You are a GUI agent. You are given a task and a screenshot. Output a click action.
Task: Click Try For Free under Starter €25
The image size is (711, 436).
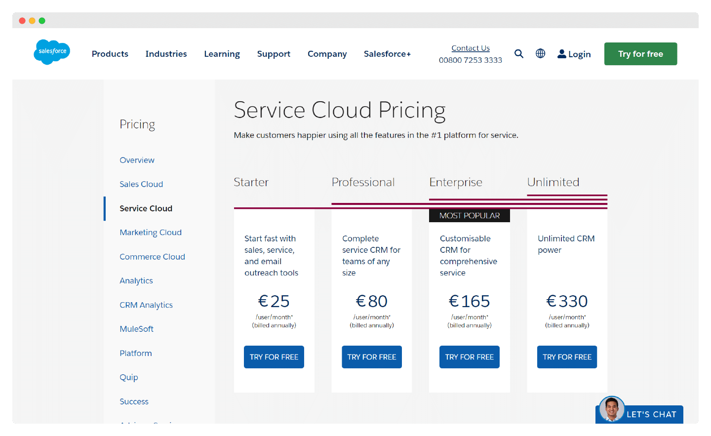(x=274, y=357)
